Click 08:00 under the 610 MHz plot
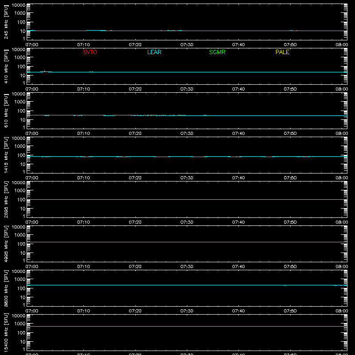355x355 pixels. pos(342,134)
